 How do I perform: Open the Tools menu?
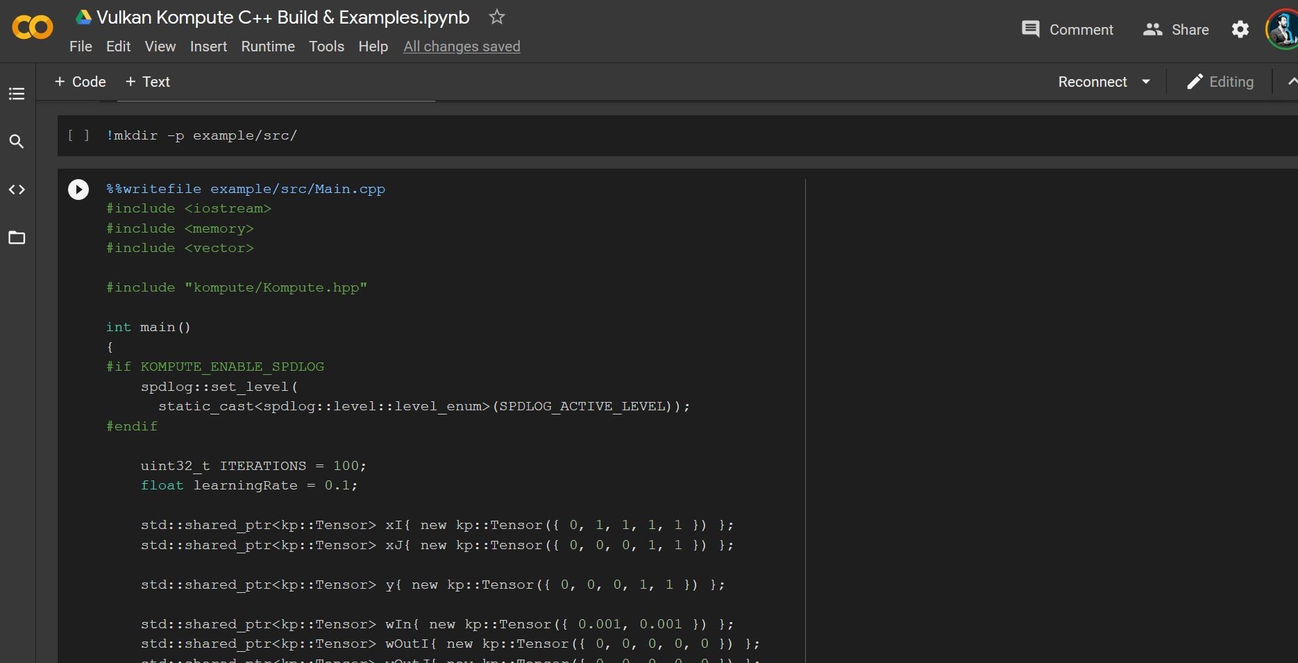coord(326,47)
